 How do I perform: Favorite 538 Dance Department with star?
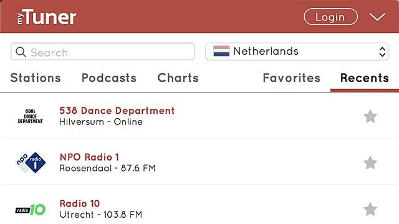(x=370, y=116)
